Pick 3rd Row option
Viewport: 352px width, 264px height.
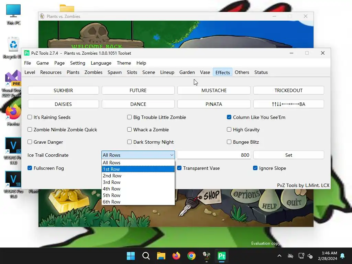pyautogui.click(x=138, y=182)
